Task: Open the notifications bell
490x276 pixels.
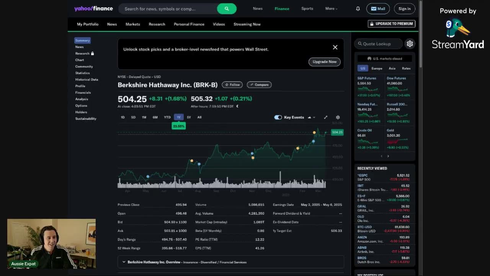Action: pos(358,8)
